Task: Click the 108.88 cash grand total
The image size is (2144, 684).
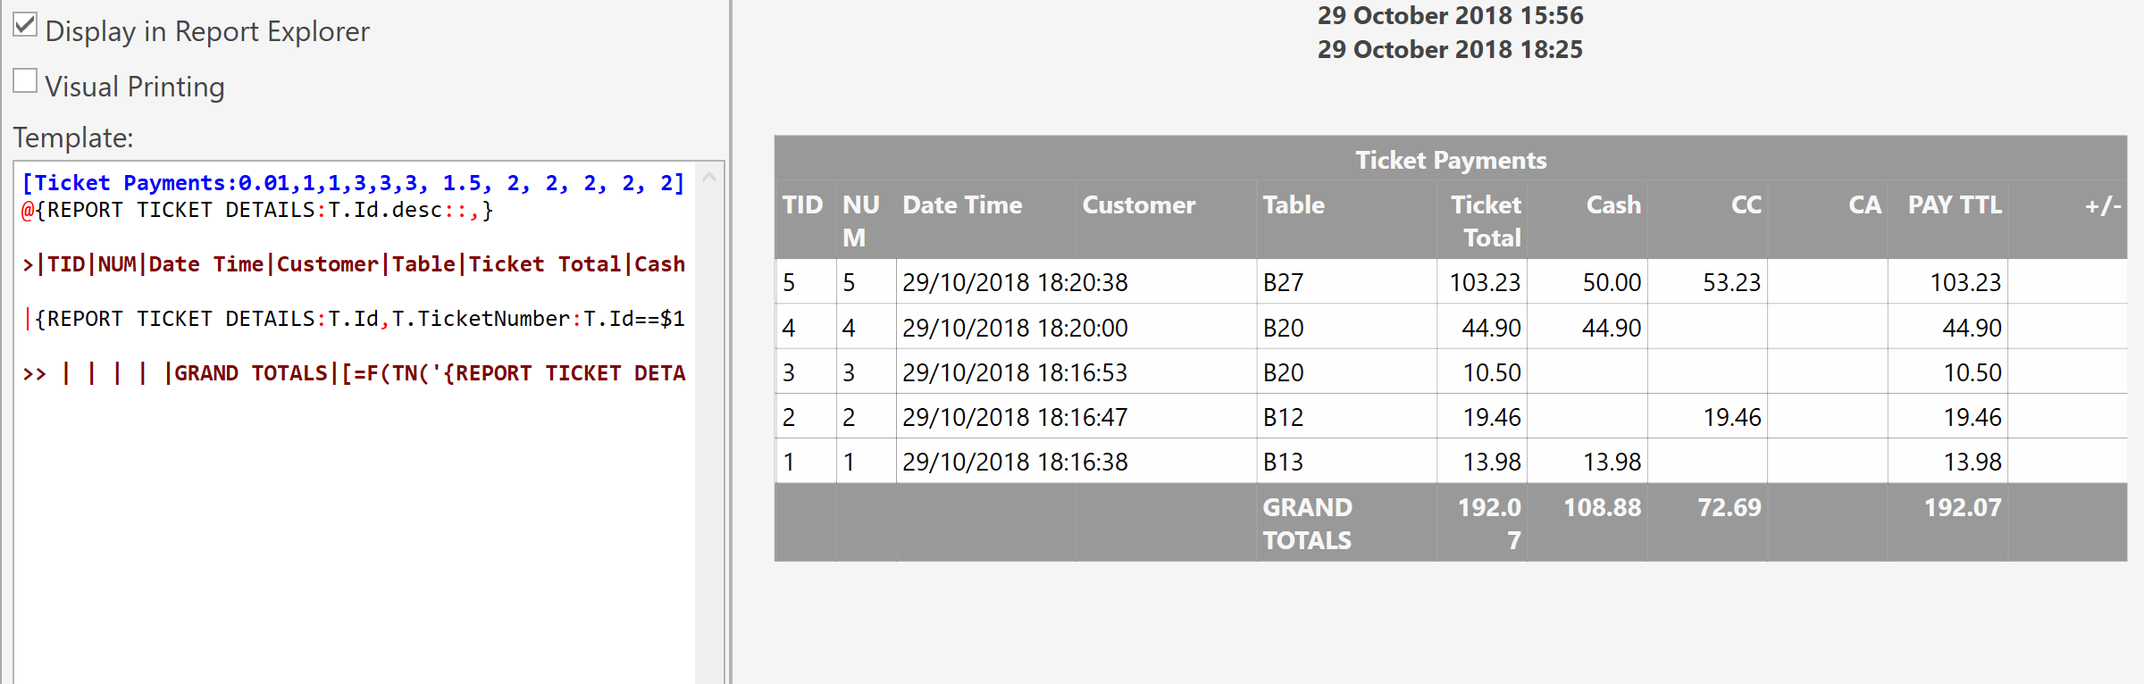Action: tap(1602, 507)
